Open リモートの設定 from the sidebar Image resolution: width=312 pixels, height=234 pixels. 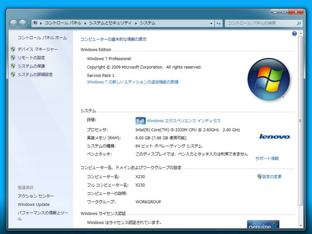(x=31, y=58)
